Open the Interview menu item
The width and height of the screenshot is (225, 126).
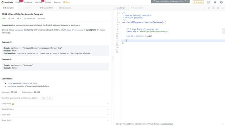[x=38, y=2]
